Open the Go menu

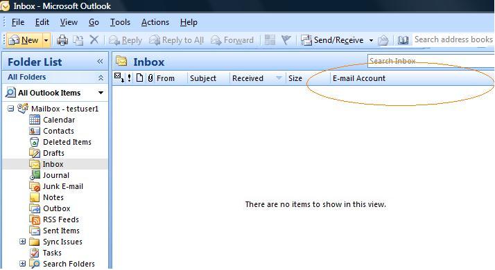94,22
